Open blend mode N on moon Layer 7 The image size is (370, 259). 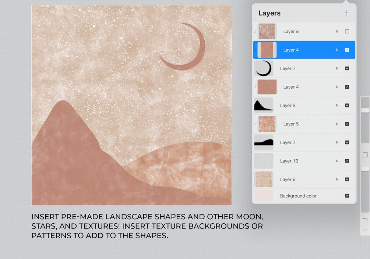click(337, 68)
